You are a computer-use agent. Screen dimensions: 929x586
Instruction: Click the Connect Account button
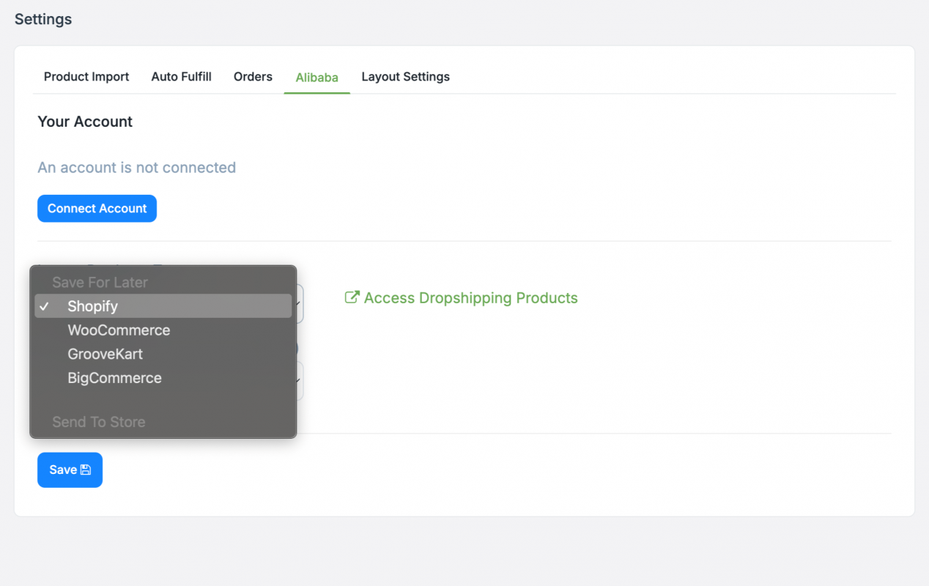coord(97,209)
